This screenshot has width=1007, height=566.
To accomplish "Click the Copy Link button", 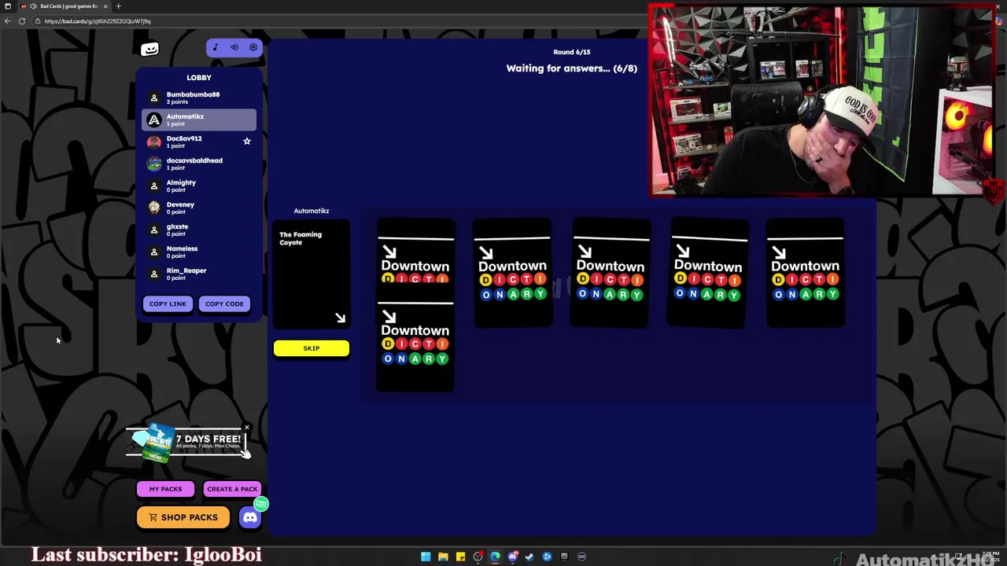I will (x=168, y=303).
